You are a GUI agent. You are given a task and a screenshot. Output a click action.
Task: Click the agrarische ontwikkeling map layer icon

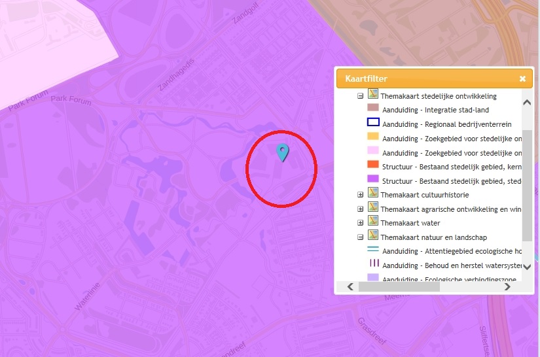point(373,209)
